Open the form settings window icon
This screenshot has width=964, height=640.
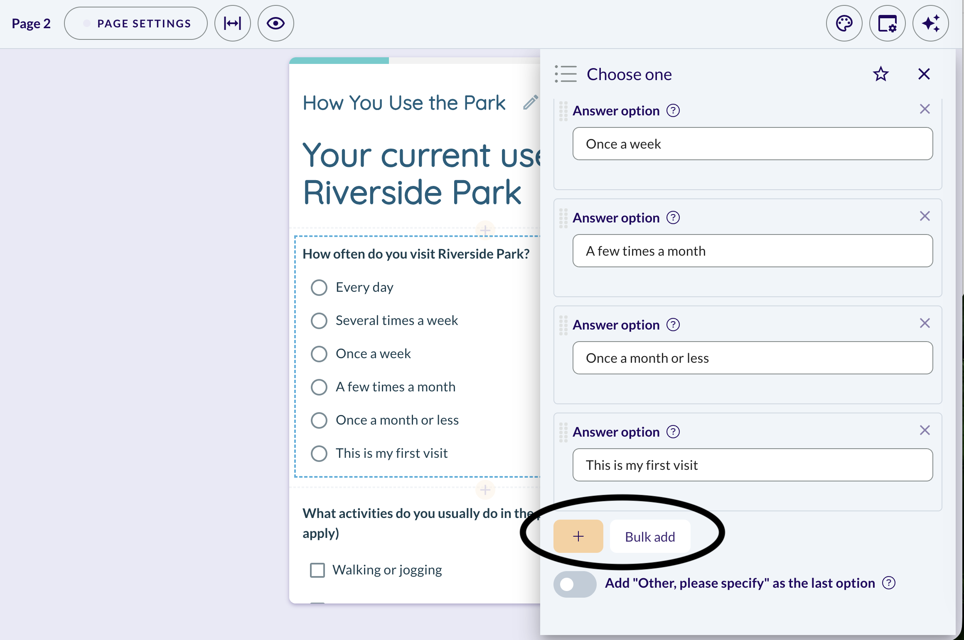point(887,24)
